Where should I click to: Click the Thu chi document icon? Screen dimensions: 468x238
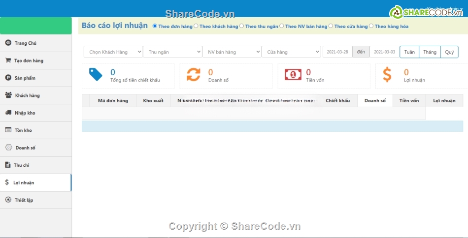click(x=8, y=165)
